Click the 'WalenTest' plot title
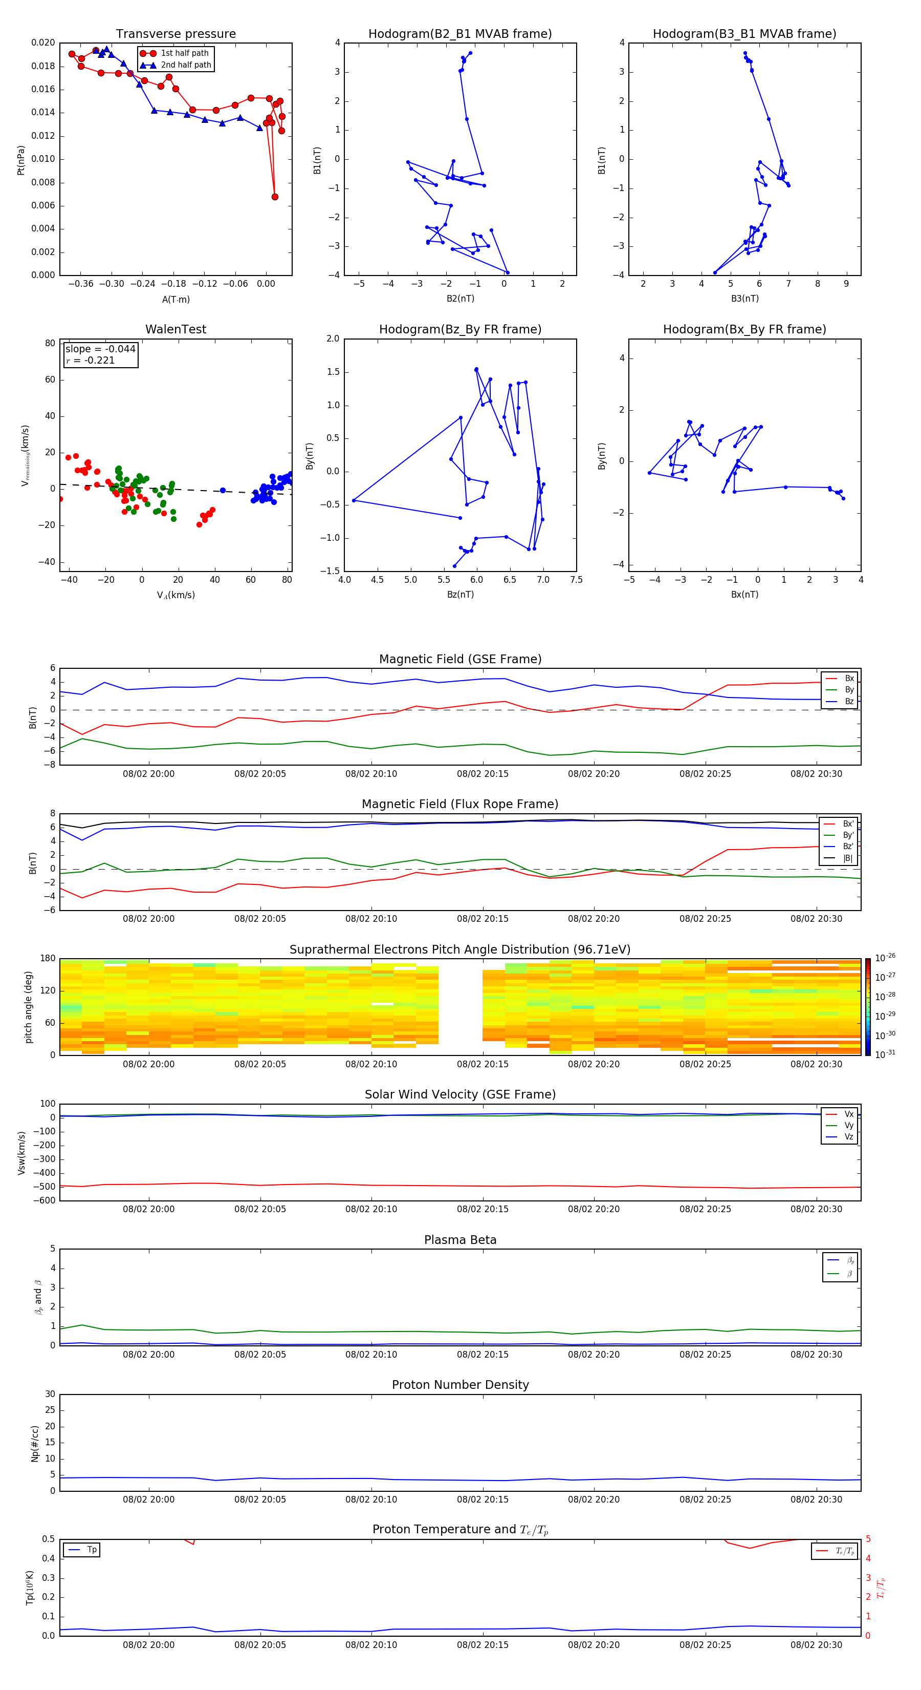Image resolution: width=921 pixels, height=1690 pixels. (176, 329)
